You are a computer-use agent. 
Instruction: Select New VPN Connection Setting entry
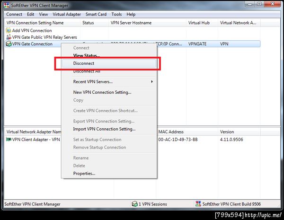click(109, 92)
